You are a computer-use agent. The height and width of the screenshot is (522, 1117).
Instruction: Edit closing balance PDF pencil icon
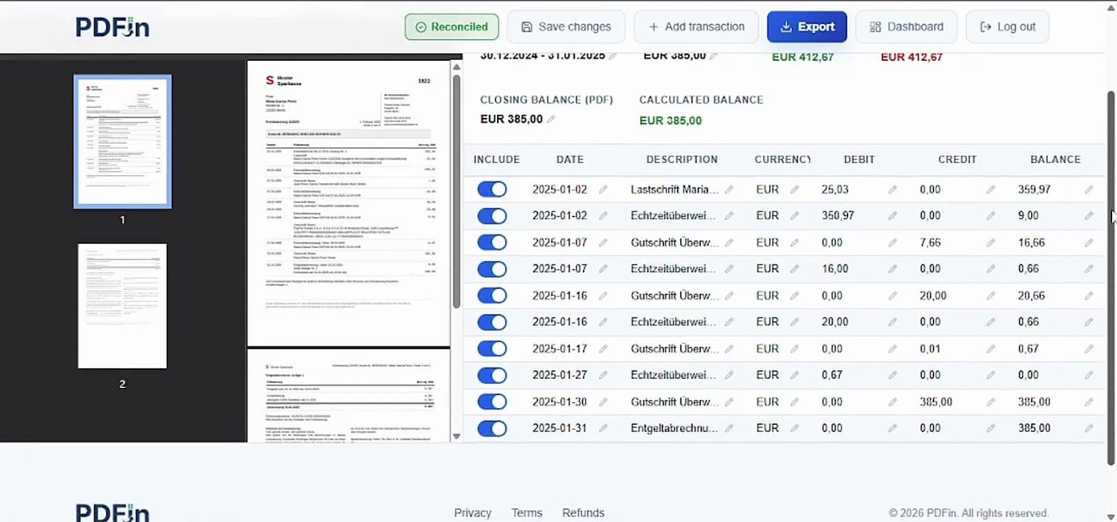tap(551, 119)
